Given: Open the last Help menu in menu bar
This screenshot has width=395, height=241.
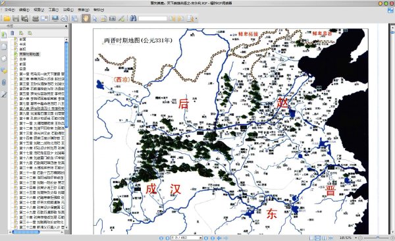Looking at the screenshot, I should [x=99, y=10].
